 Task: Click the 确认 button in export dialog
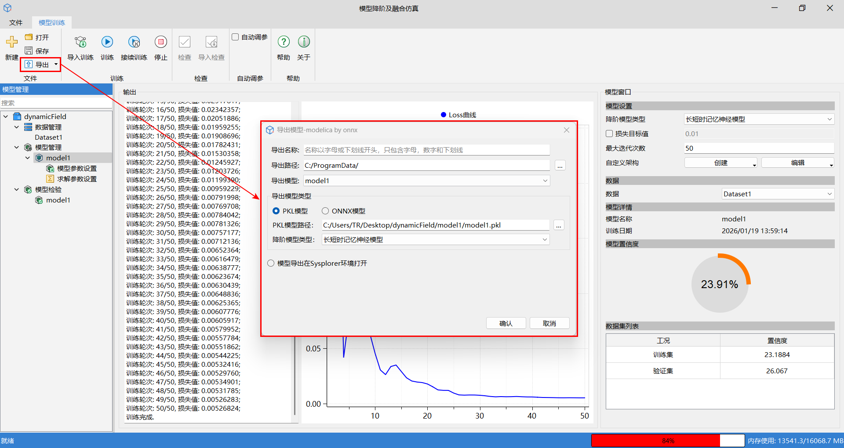point(506,324)
